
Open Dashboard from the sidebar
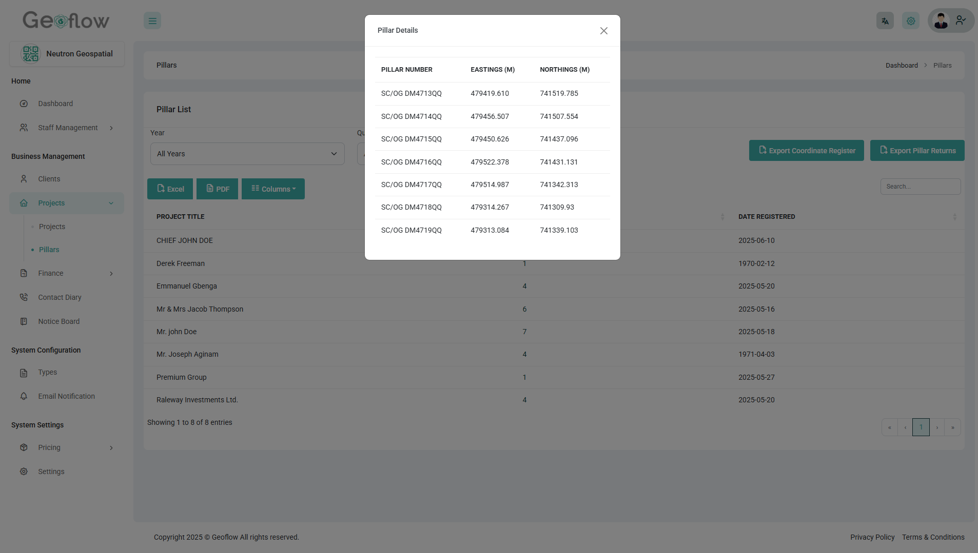pos(55,104)
